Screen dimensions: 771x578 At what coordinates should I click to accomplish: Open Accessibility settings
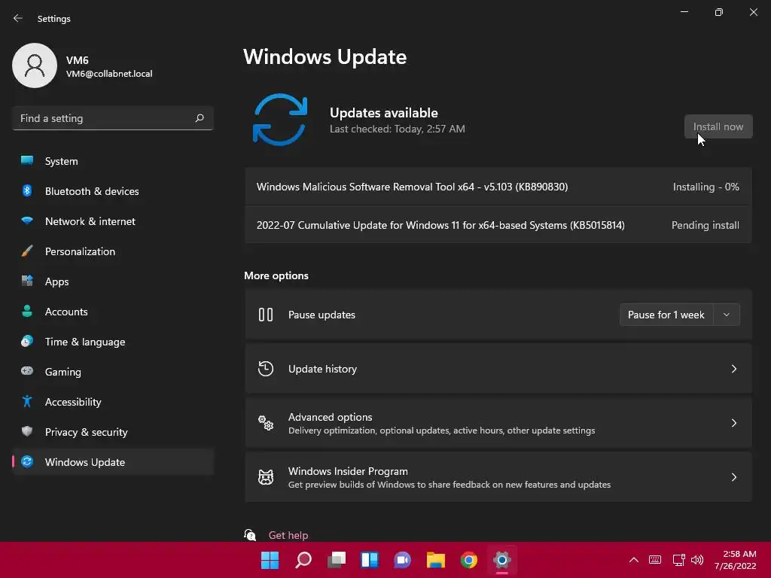tap(113, 402)
